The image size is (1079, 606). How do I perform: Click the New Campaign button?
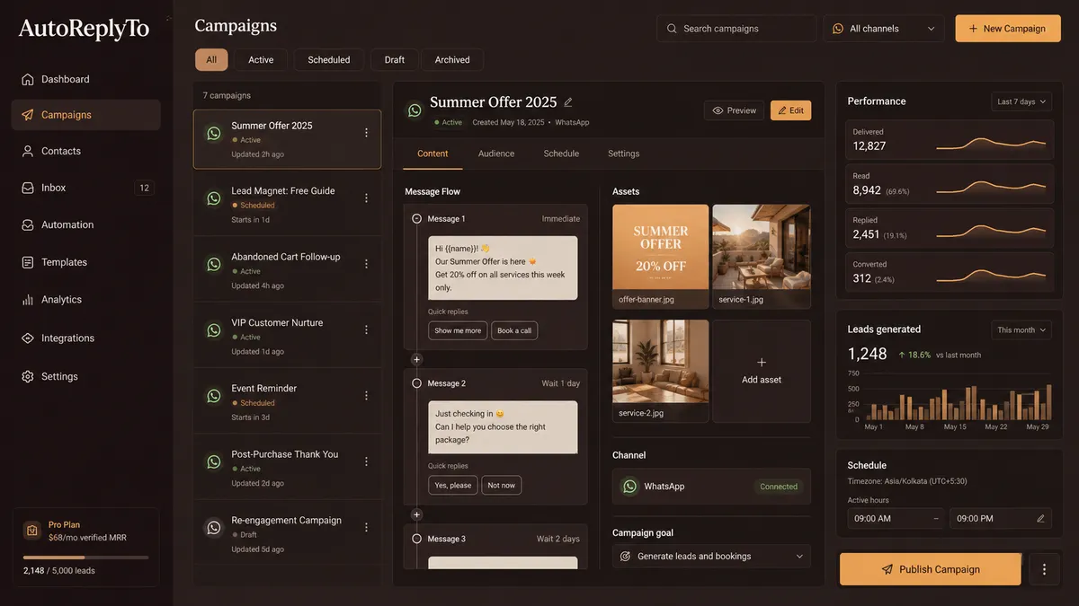pyautogui.click(x=1008, y=29)
